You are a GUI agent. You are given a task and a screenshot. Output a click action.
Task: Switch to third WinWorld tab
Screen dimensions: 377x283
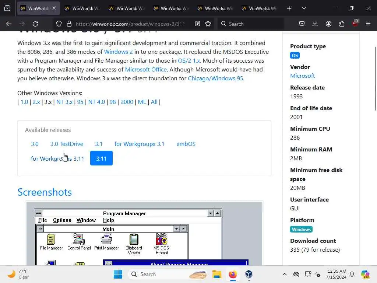[x=127, y=8]
